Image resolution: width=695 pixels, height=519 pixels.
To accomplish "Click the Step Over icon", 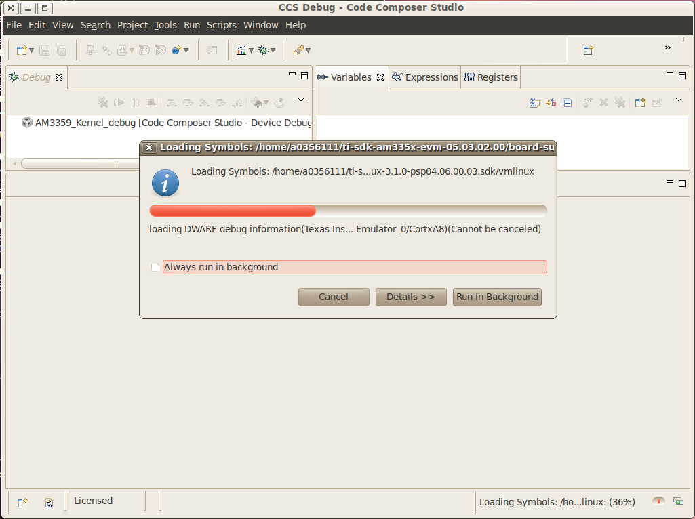I will point(188,102).
